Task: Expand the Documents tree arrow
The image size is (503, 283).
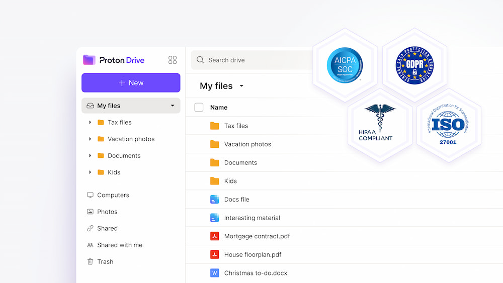Action: pos(90,155)
